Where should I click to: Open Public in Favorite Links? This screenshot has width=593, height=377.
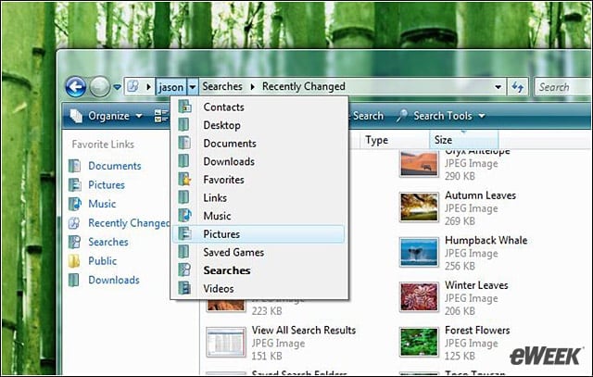[x=102, y=261]
